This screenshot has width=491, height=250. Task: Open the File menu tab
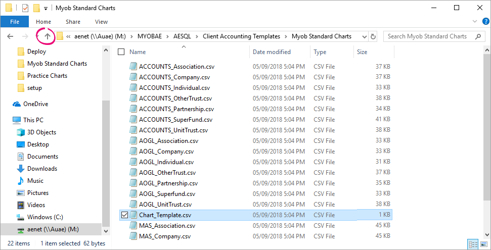click(x=15, y=22)
